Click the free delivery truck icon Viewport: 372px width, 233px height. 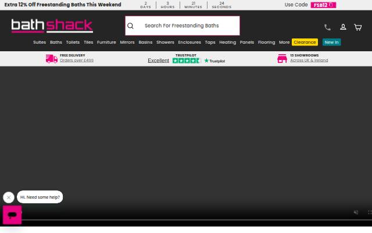52,58
